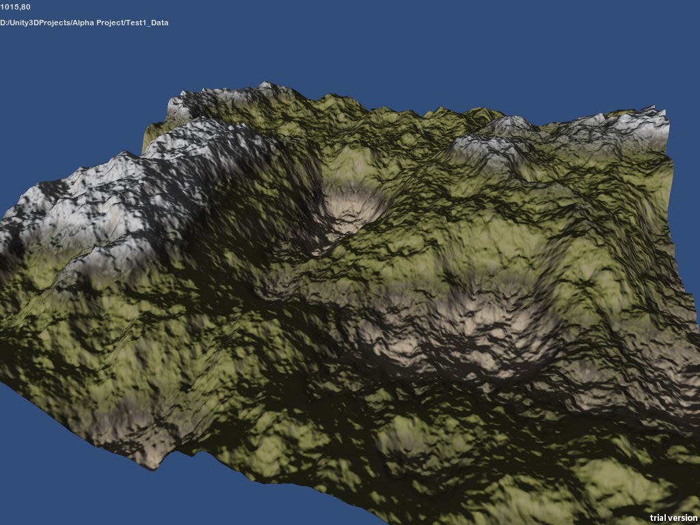Click the 1015,80 coordinate readout
700x525 pixels.
[x=15, y=8]
